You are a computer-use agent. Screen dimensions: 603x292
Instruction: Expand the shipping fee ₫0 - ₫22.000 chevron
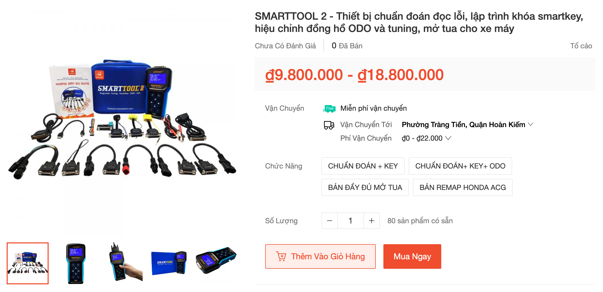(448, 138)
